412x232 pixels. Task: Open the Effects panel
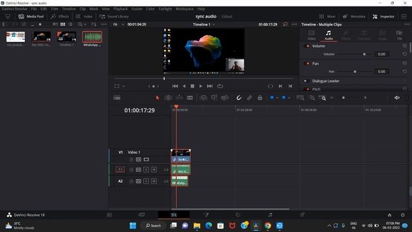point(60,16)
